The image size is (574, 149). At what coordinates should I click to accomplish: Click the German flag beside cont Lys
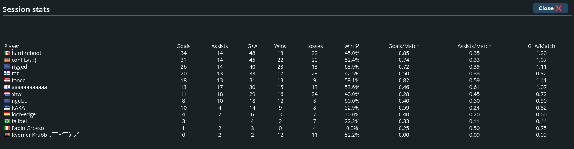point(7,60)
